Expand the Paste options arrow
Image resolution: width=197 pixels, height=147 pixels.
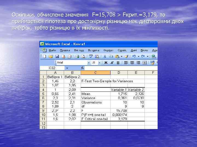(x=121, y=57)
